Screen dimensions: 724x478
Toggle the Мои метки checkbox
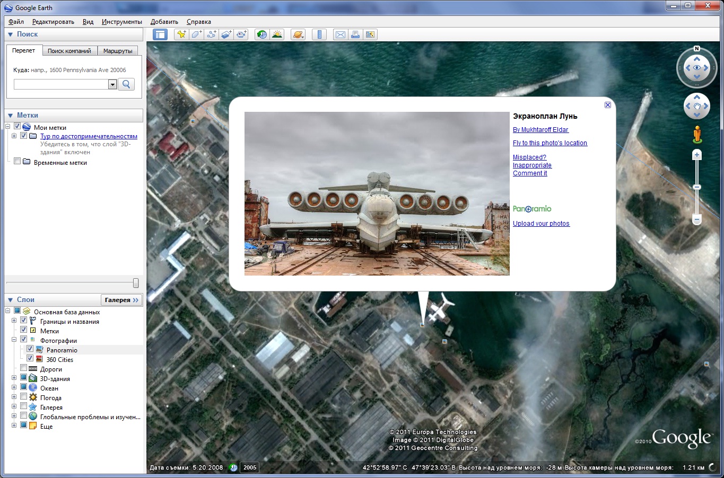click(x=17, y=127)
